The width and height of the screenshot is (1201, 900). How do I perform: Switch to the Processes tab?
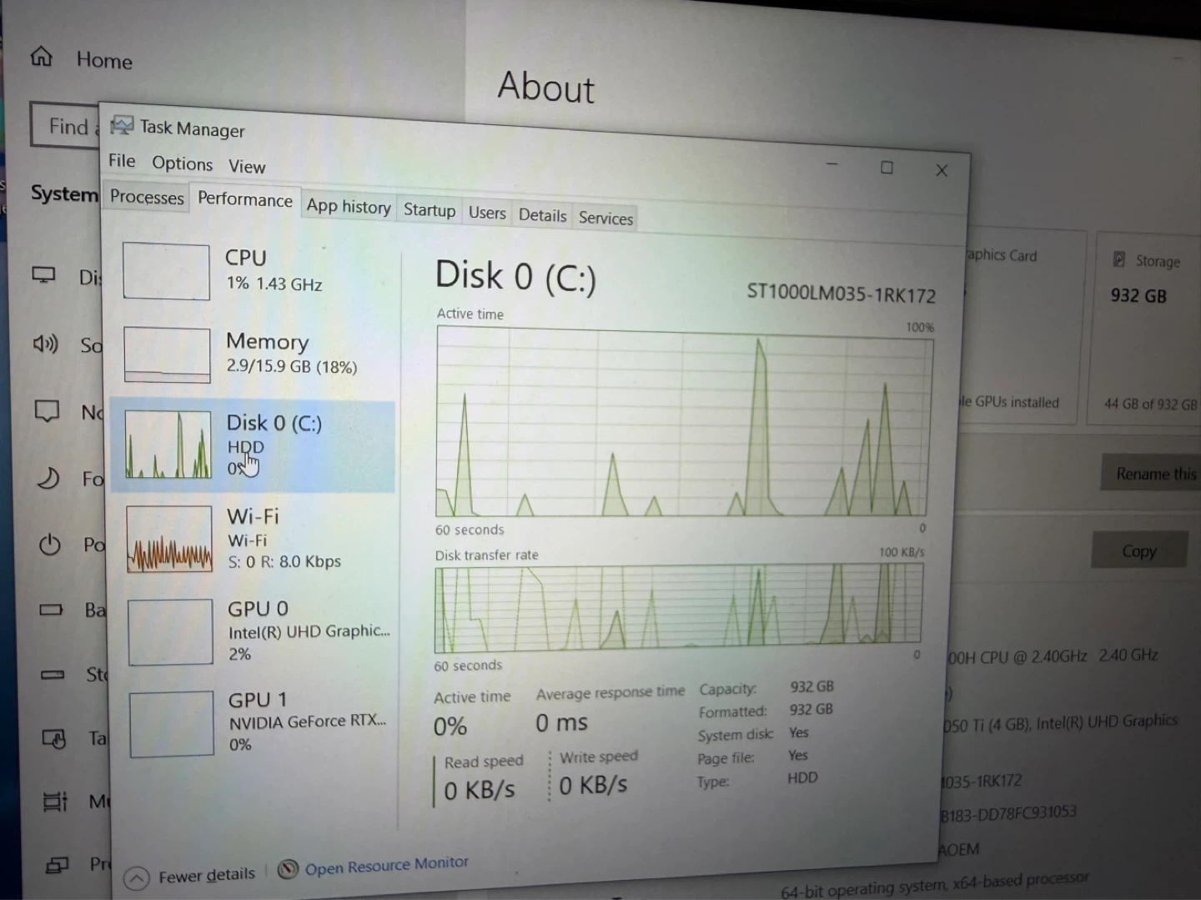147,198
